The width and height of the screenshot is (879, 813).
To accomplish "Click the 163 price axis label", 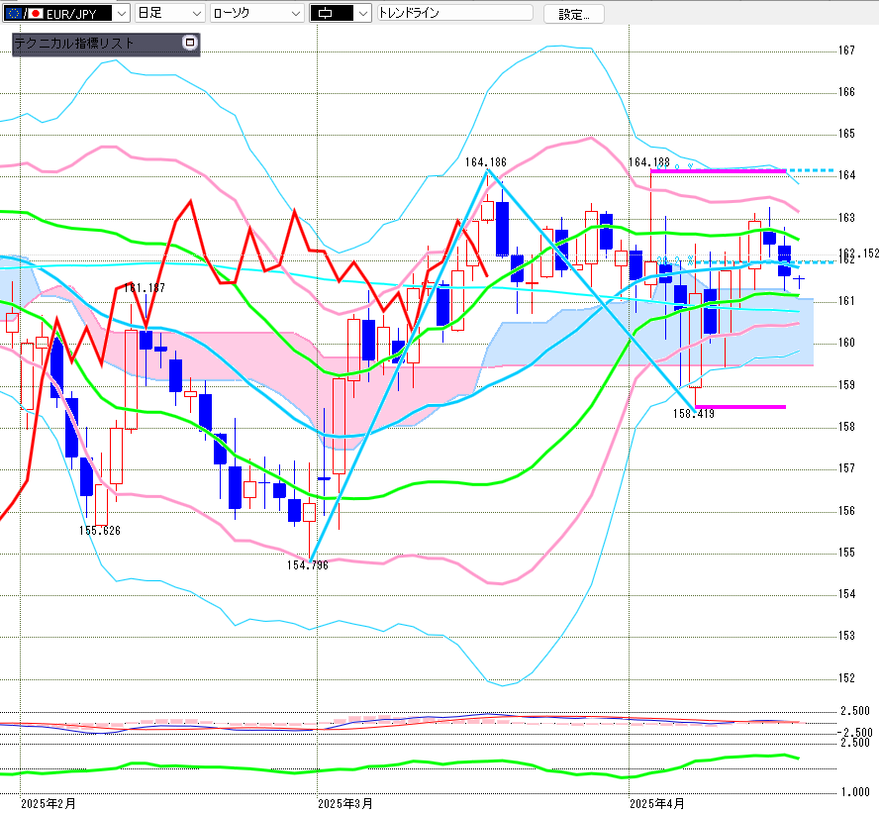I will [846, 218].
